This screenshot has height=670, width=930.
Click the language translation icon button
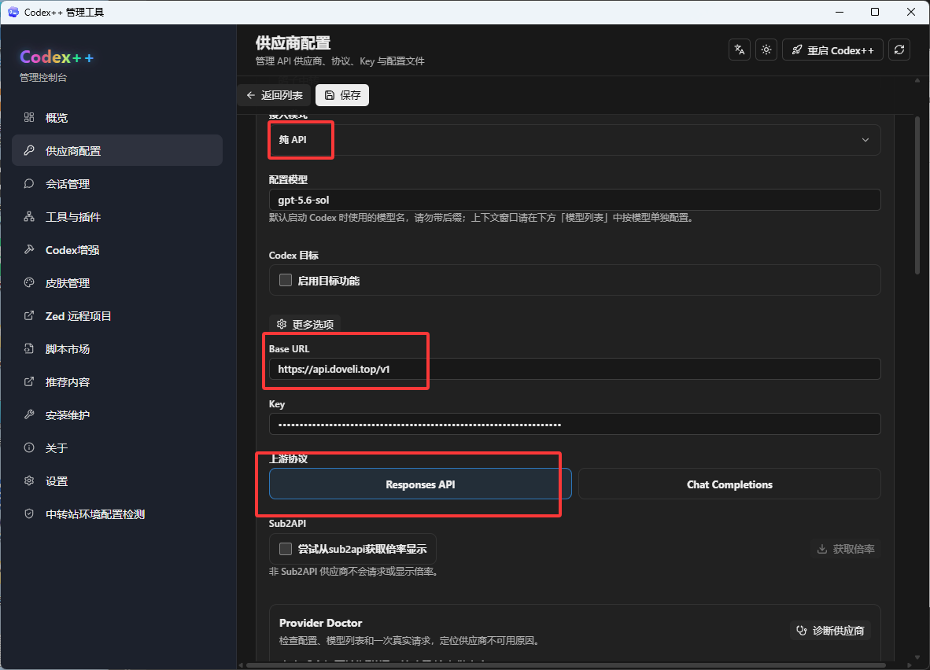tap(739, 50)
